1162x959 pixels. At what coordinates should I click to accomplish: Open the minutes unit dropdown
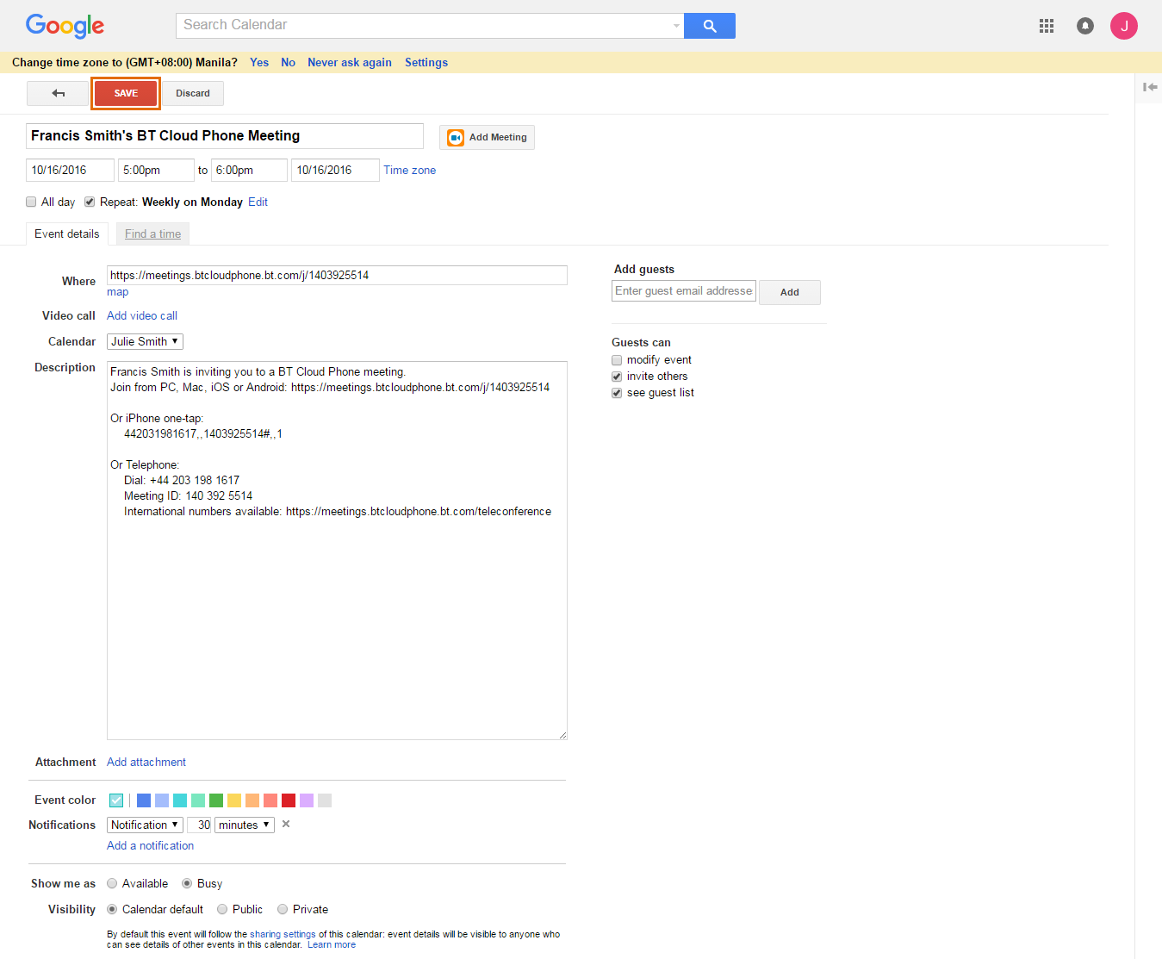(x=245, y=825)
